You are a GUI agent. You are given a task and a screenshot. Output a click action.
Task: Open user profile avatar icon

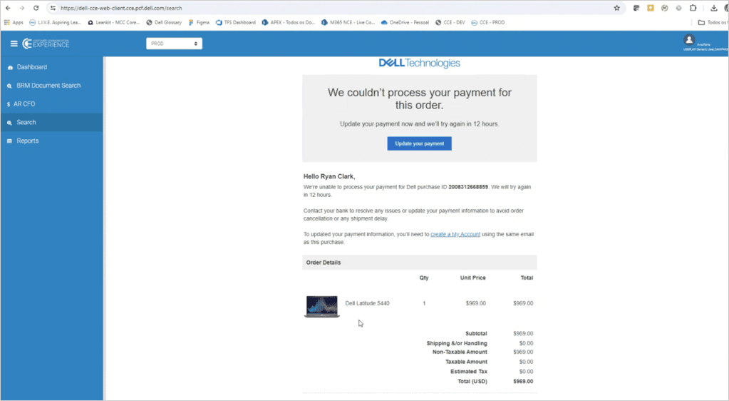(x=689, y=39)
